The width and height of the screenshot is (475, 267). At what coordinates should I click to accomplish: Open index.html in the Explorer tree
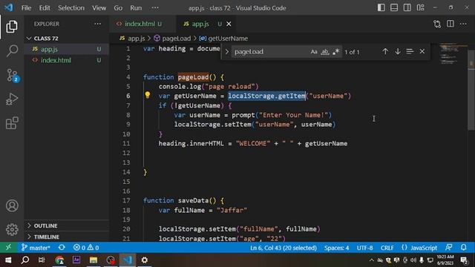pyautogui.click(x=67, y=60)
